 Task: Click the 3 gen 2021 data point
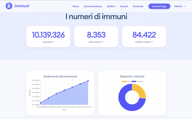click(88, 81)
